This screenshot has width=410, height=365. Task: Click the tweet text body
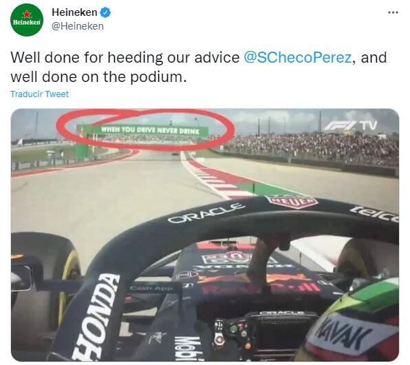[198, 67]
